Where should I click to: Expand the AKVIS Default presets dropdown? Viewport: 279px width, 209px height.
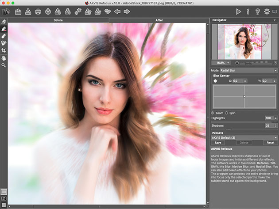pyautogui.click(x=244, y=137)
